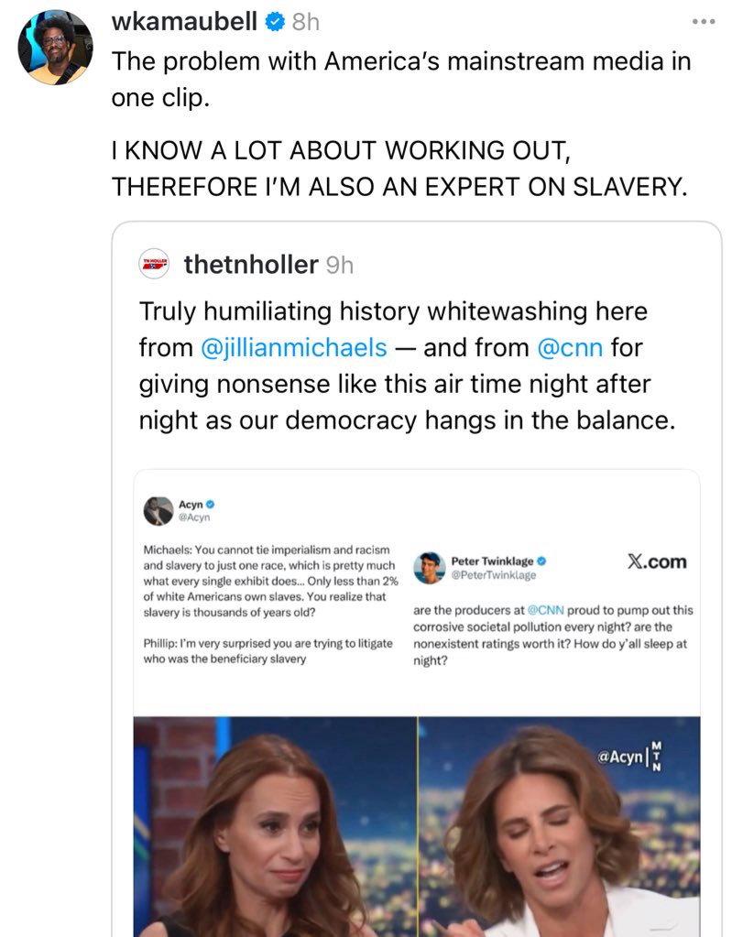Open the @jillianmichaels mention

pos(293,348)
